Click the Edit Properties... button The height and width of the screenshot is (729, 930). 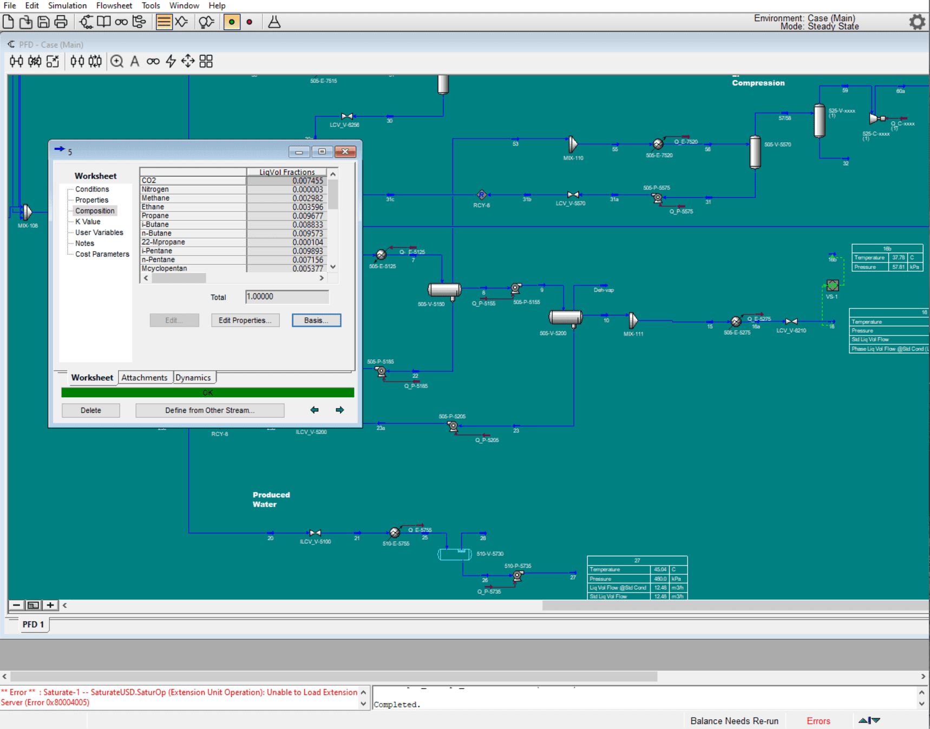(245, 320)
